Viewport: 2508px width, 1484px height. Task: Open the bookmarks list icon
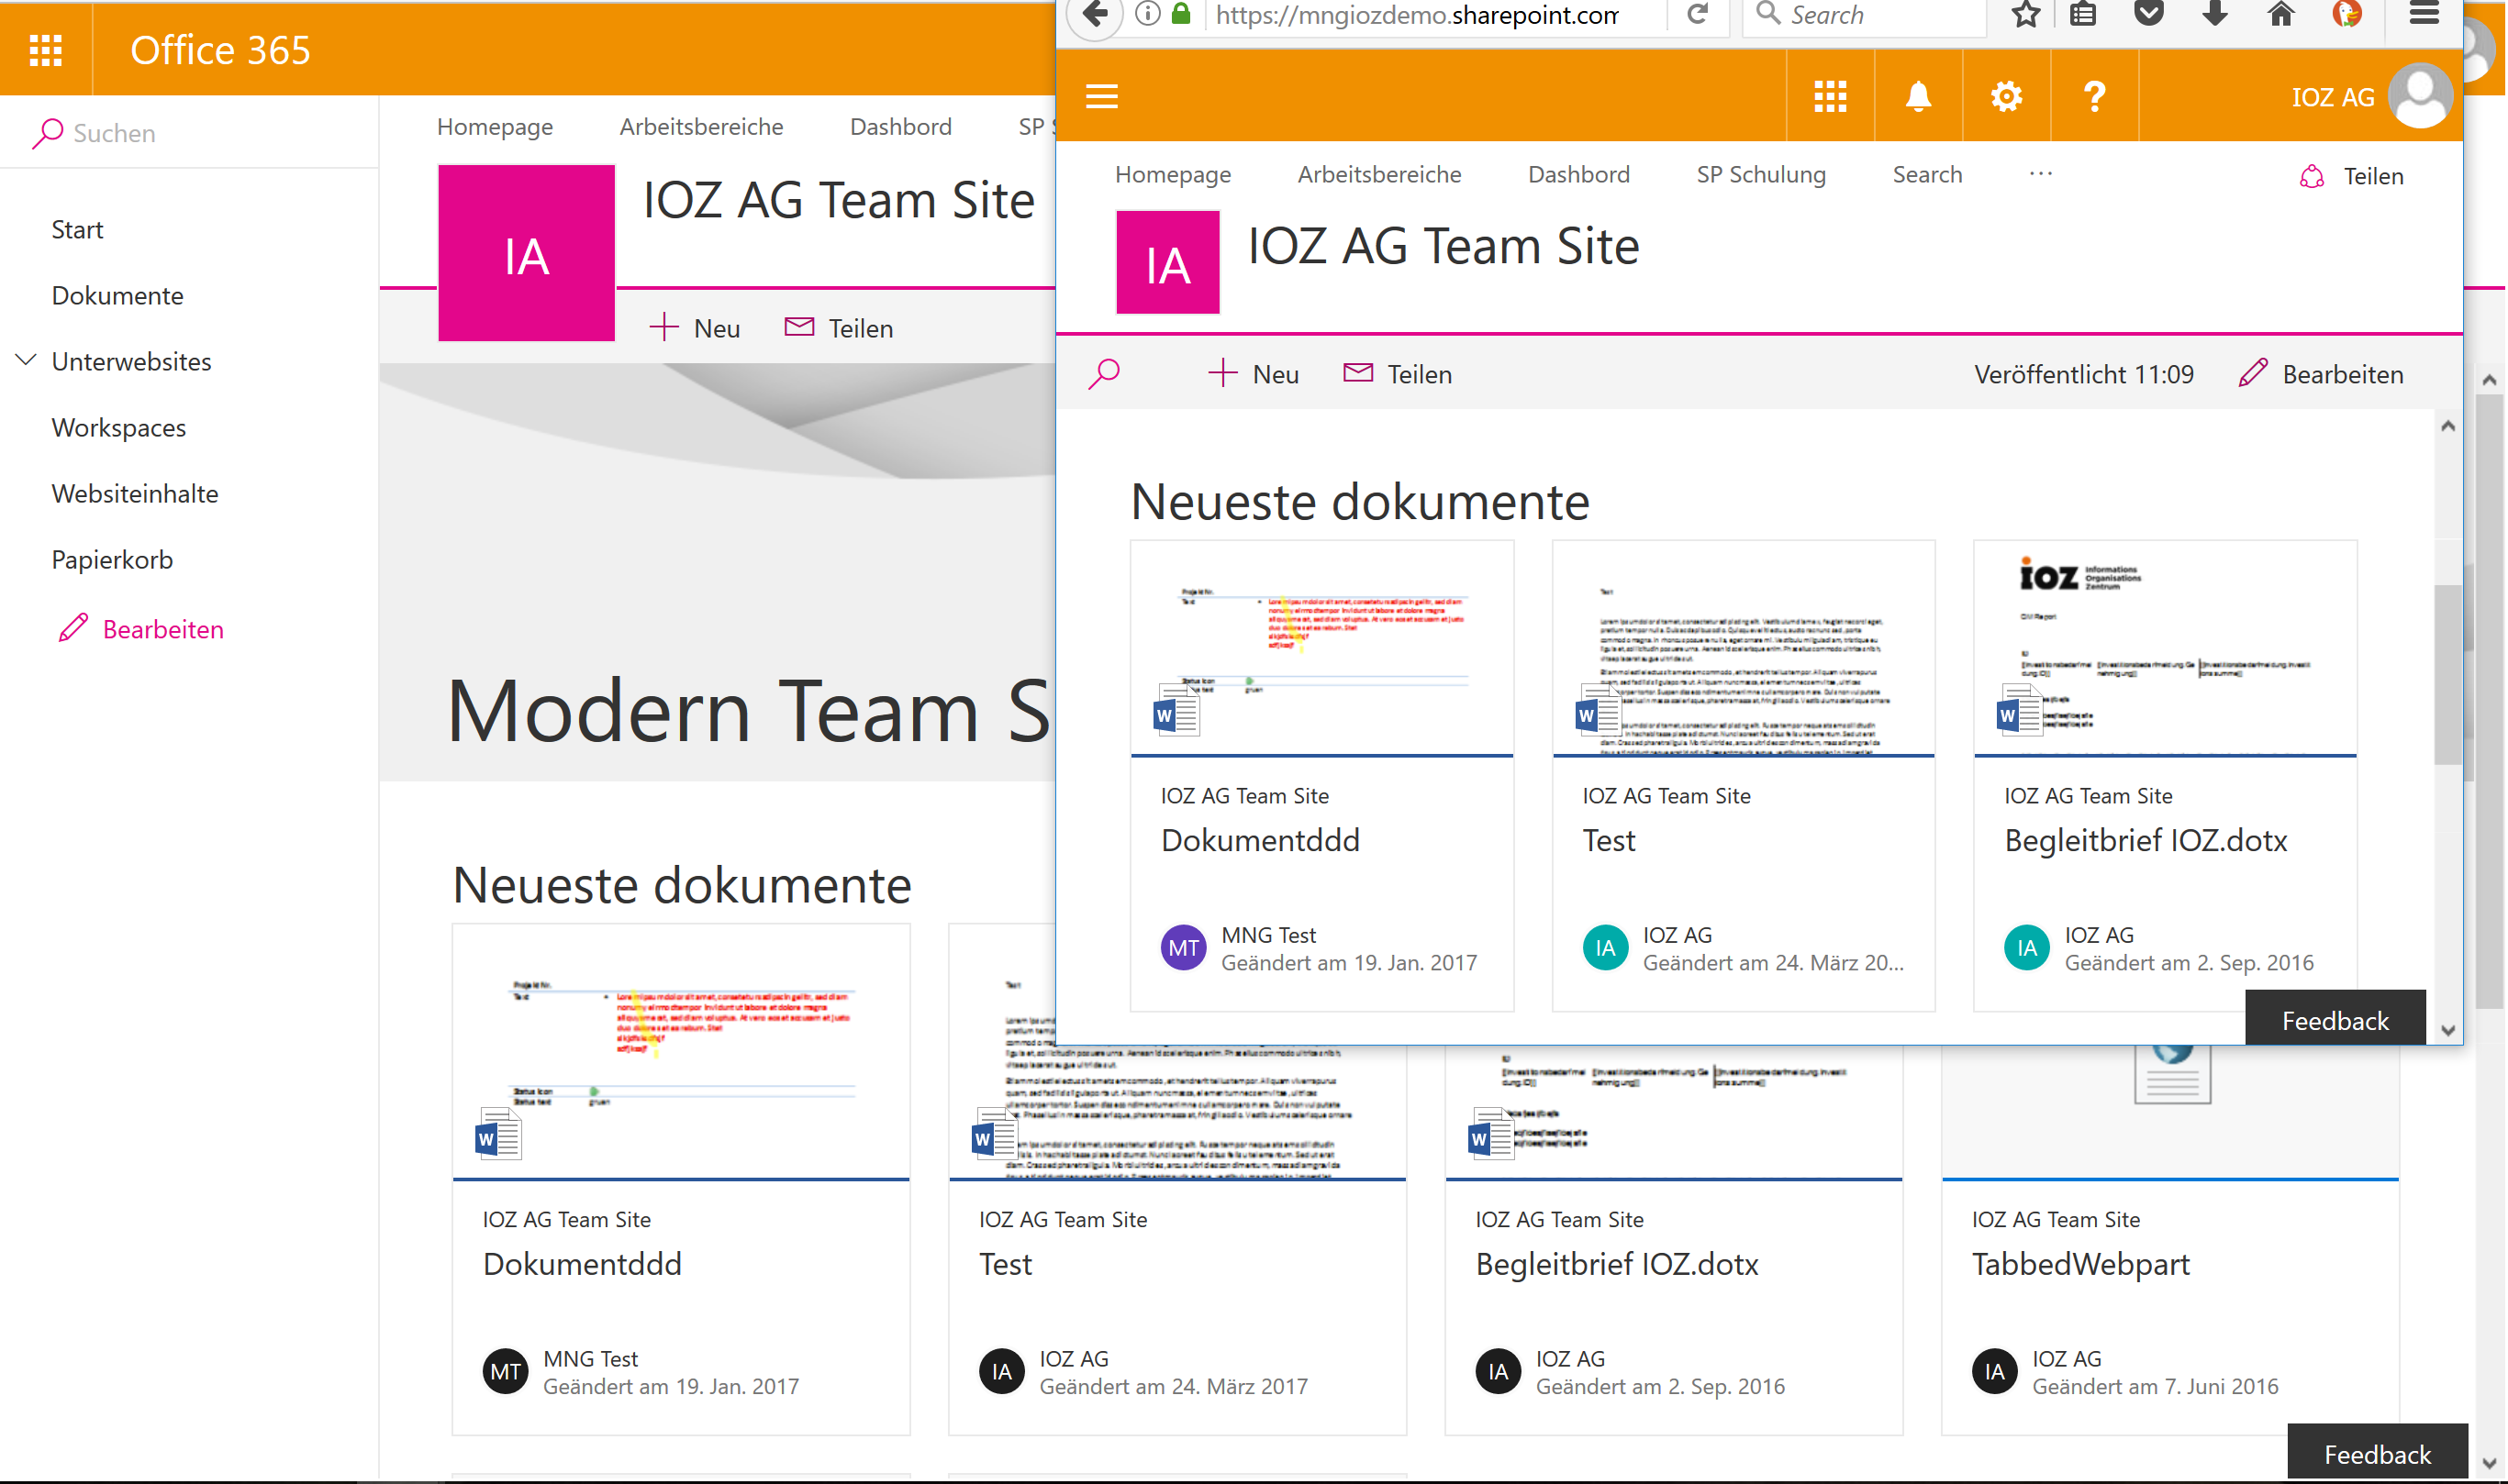(2083, 14)
